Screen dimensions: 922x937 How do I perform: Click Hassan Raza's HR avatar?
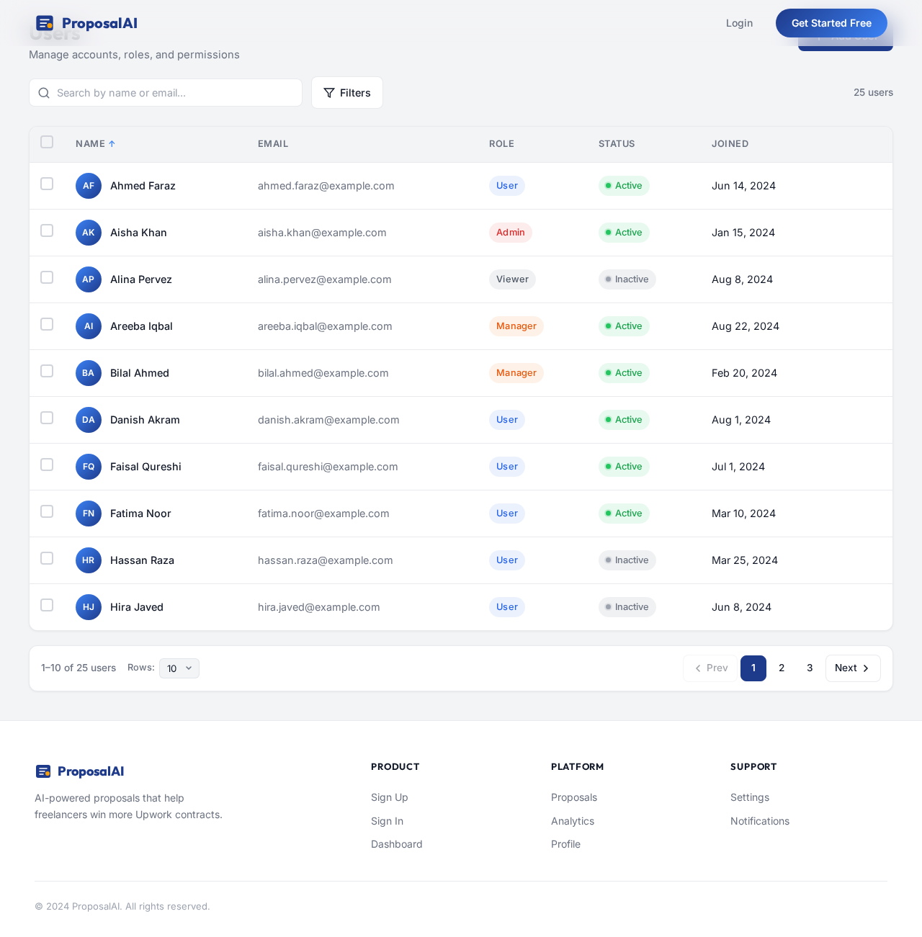pyautogui.click(x=89, y=560)
